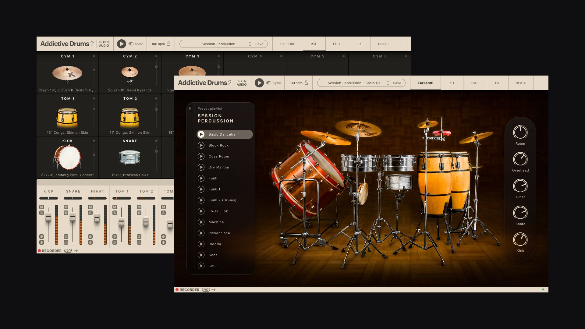Switch to EDIT tab in front window
The height and width of the screenshot is (329, 585).
point(474,83)
